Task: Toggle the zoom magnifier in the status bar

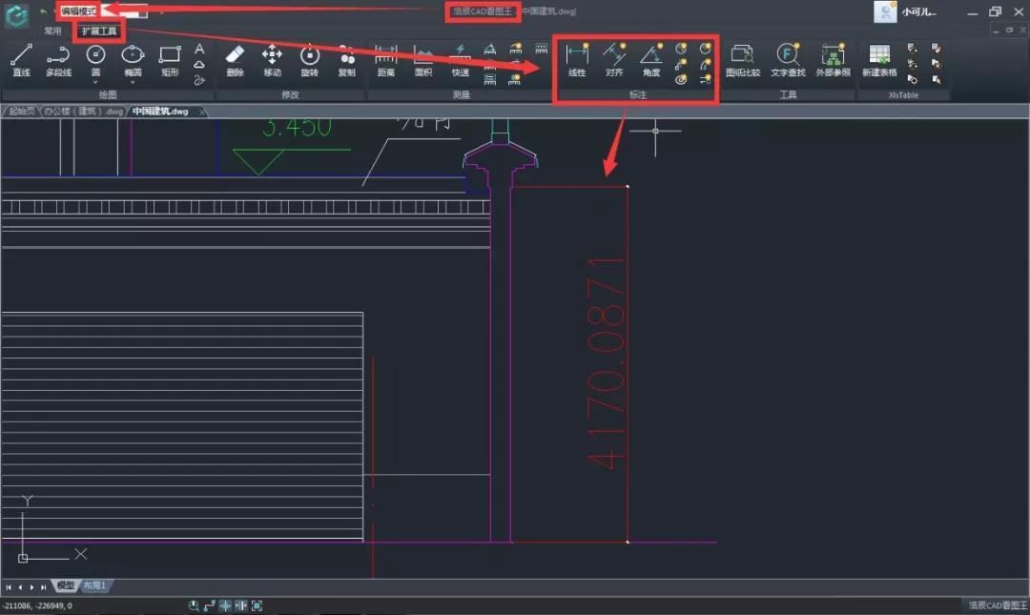Action: click(192, 605)
